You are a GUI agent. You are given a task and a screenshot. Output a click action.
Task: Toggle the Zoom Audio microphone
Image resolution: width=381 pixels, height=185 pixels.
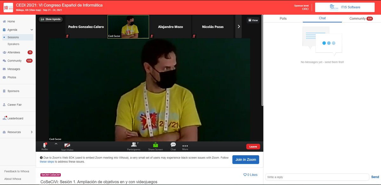[x=45, y=146]
